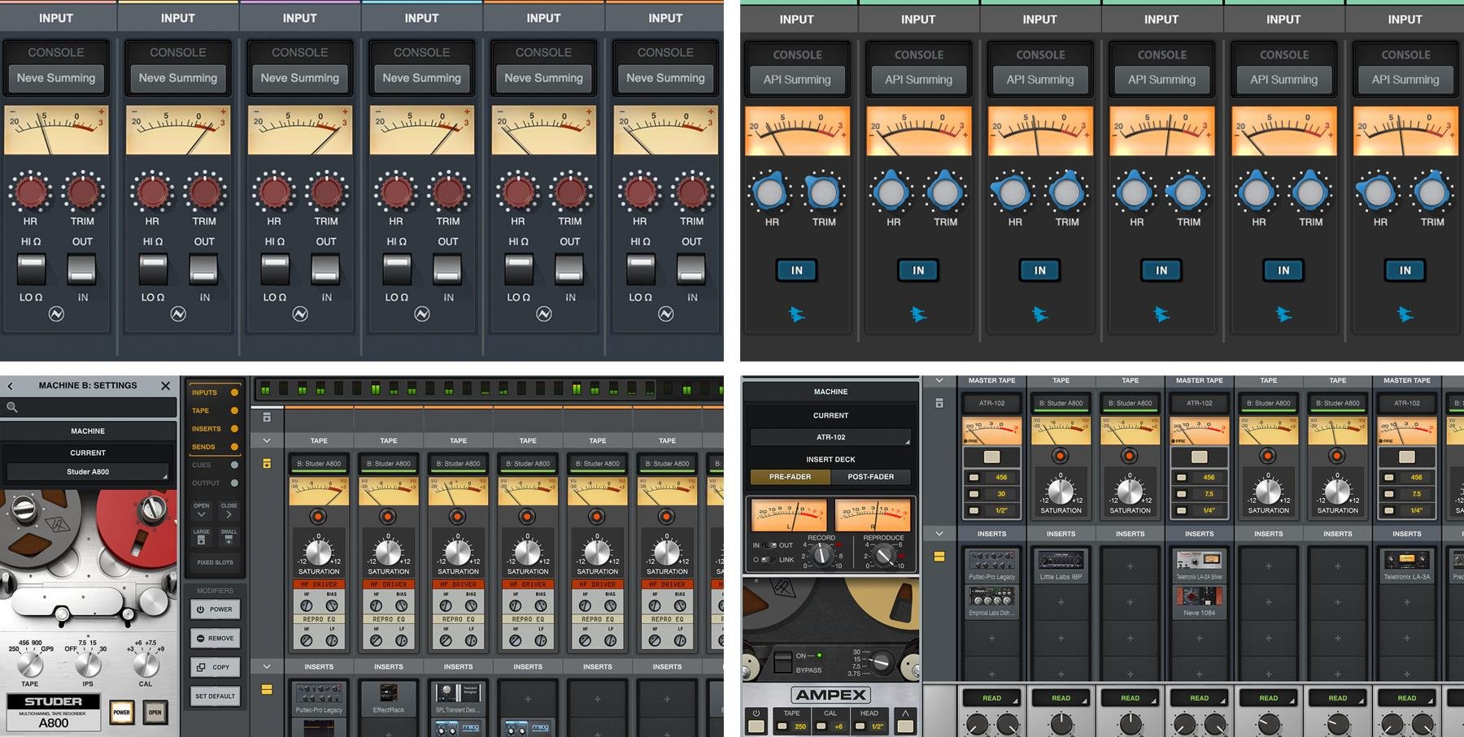
Task: Select LARGE row size icon
Action: pos(202,537)
